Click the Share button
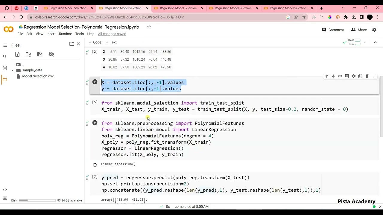This screenshot has width=383, height=215. tap(359, 30)
